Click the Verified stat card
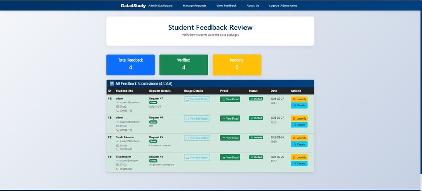The width and height of the screenshot is (422, 191). (184, 65)
